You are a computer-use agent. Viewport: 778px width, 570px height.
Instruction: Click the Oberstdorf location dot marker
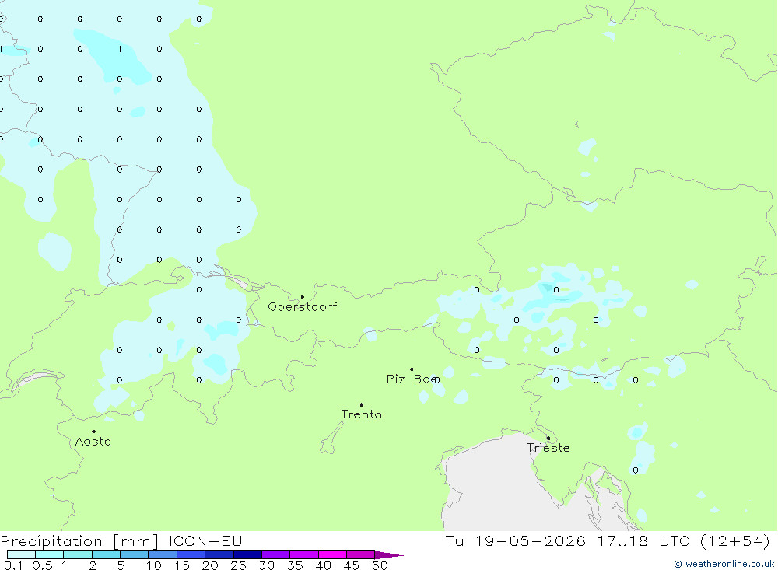[x=302, y=297]
